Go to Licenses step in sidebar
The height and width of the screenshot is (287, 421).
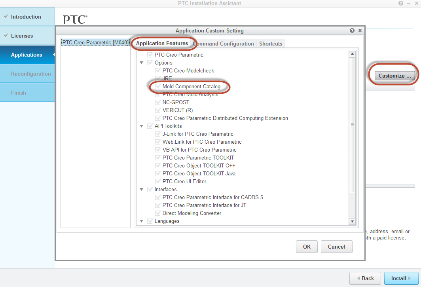(27, 36)
